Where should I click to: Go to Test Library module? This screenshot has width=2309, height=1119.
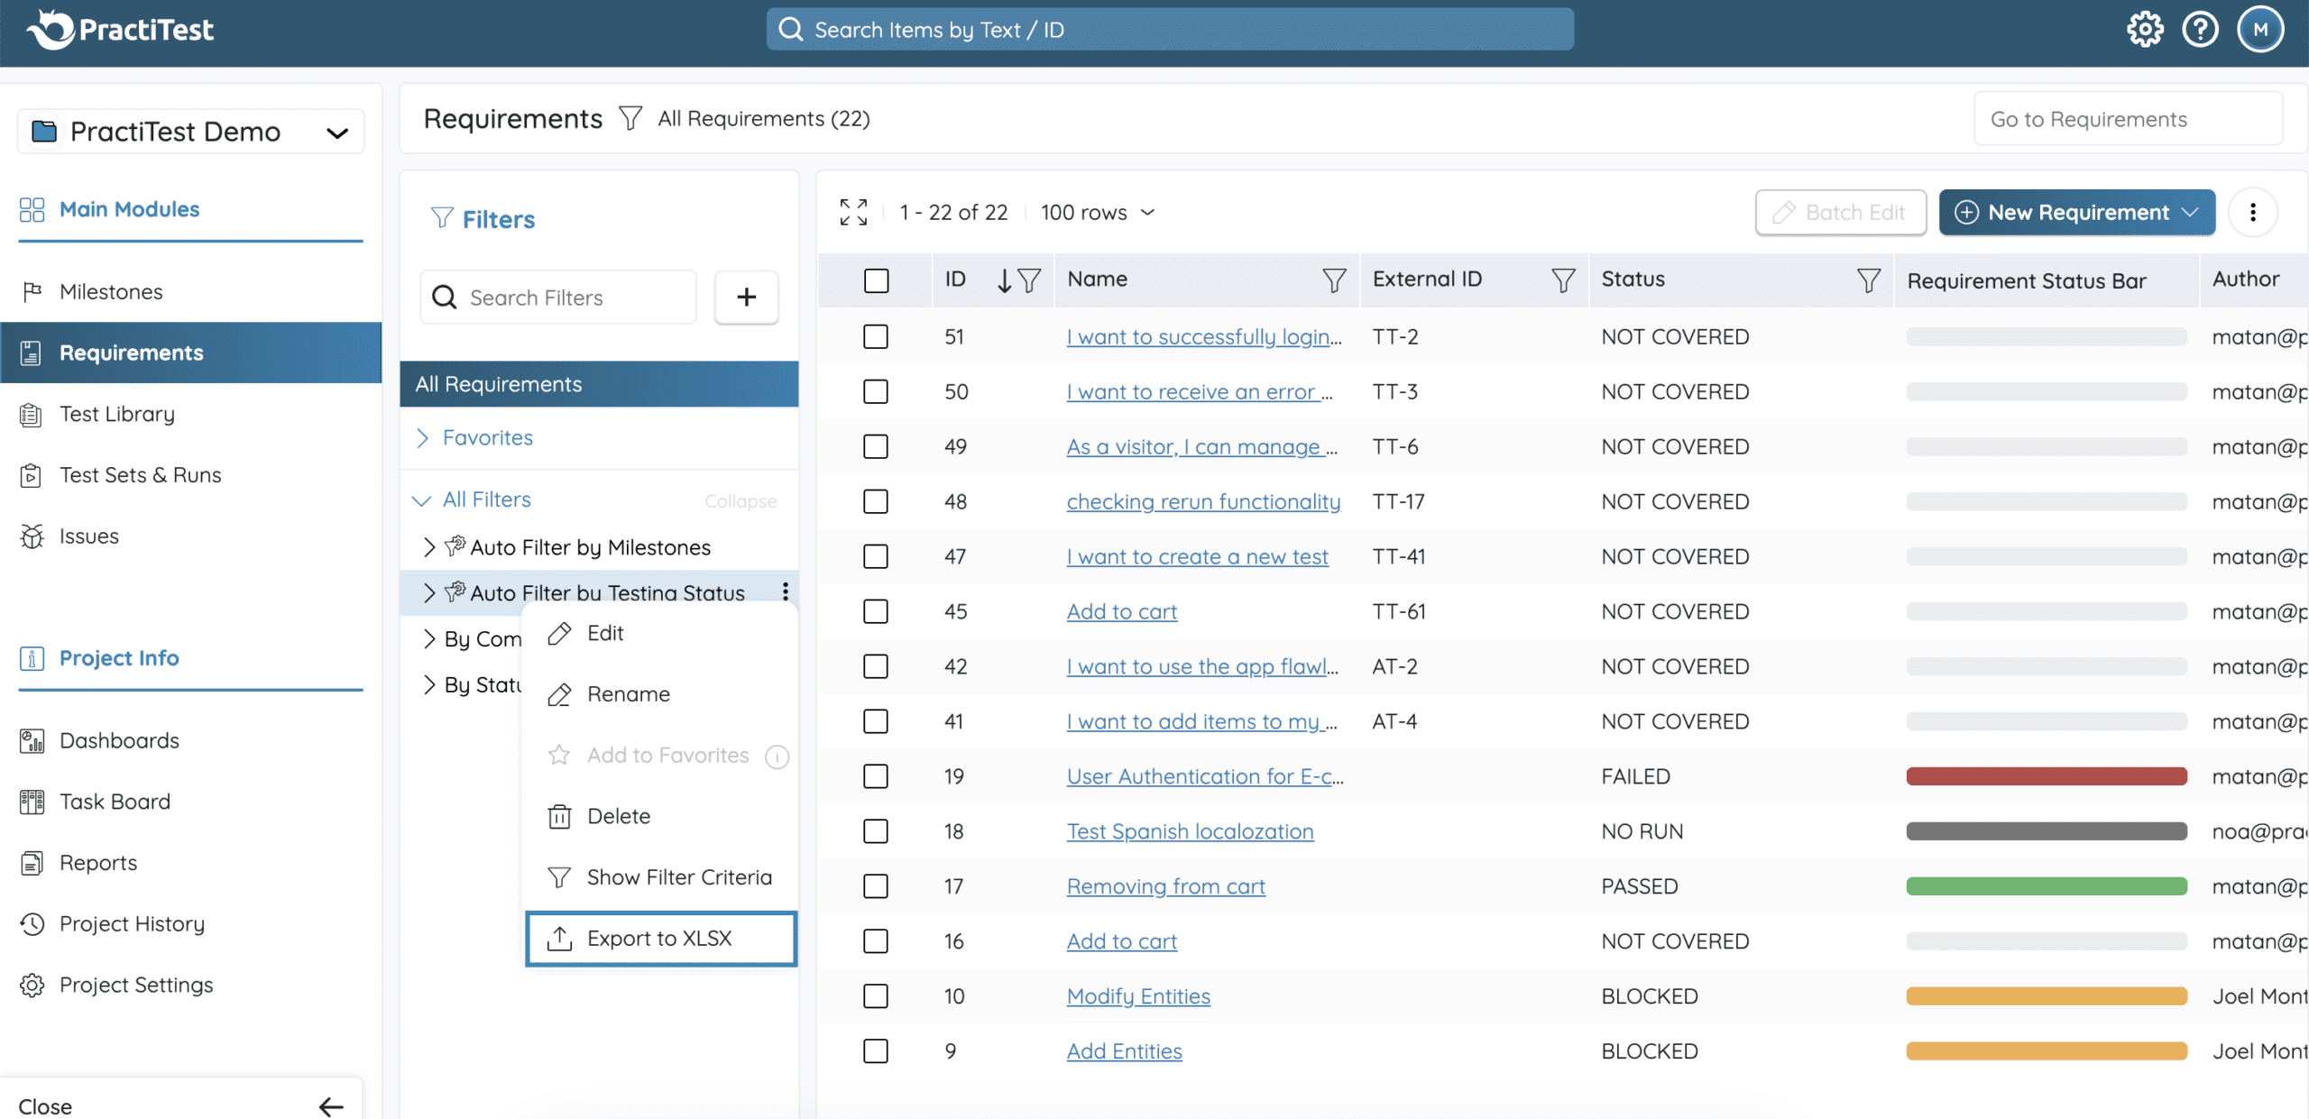click(190, 414)
